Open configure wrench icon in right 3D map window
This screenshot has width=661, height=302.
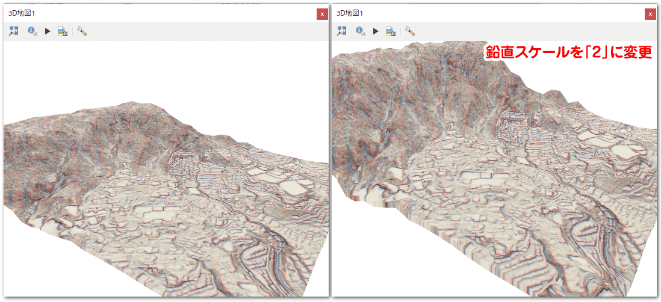(x=410, y=31)
